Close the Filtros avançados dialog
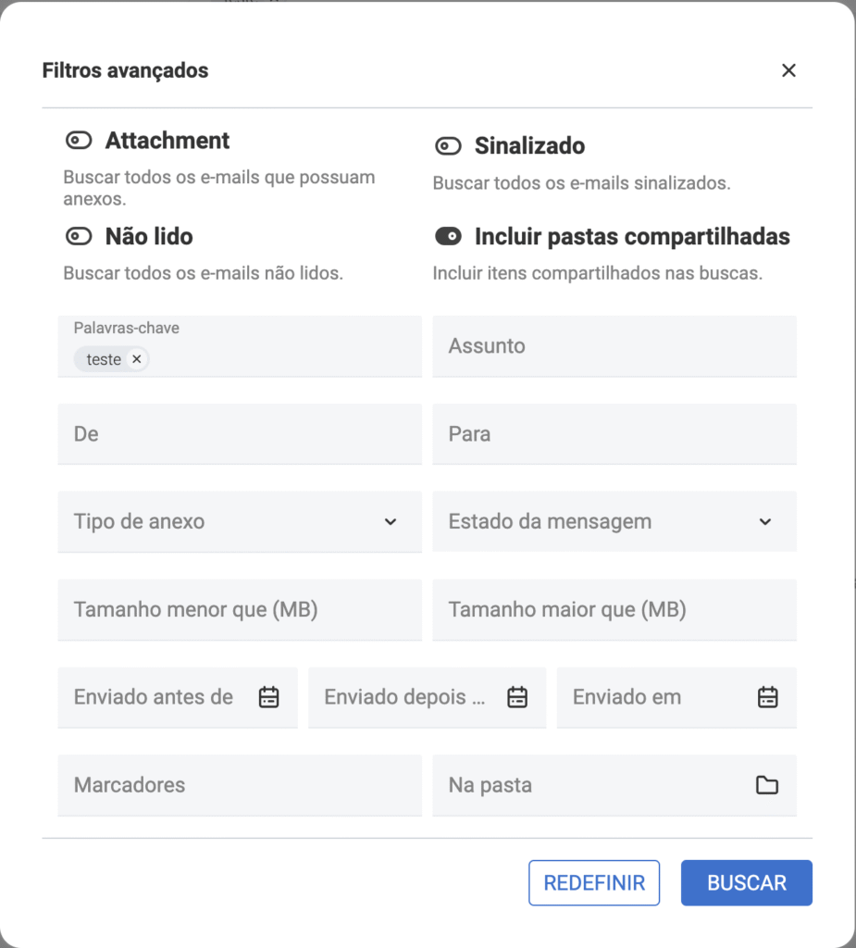Viewport: 856px width, 948px height. point(788,70)
